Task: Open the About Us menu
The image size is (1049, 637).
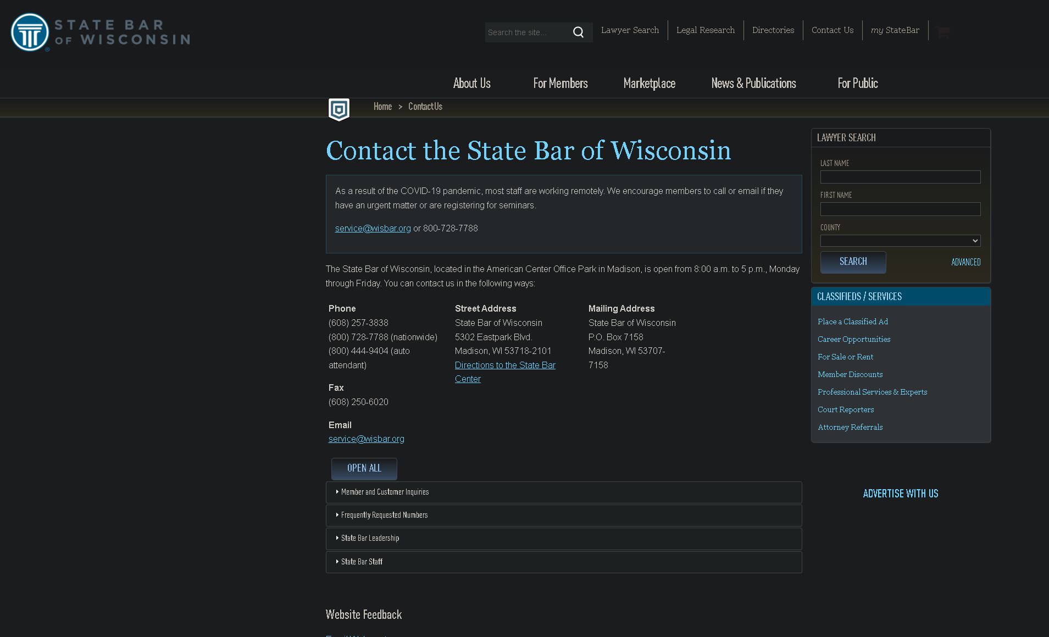Action: pyautogui.click(x=471, y=84)
